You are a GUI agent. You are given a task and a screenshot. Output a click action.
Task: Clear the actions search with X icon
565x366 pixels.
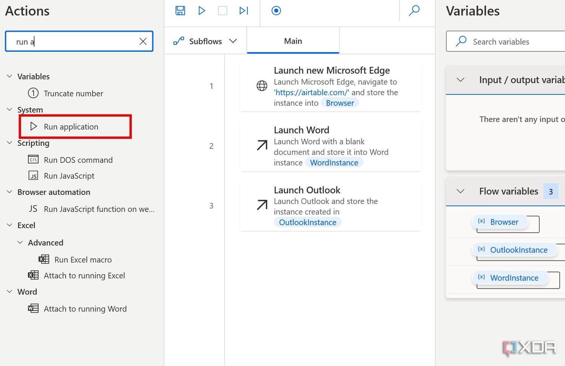tap(143, 42)
